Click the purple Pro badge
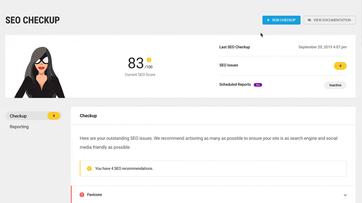 coord(258,85)
